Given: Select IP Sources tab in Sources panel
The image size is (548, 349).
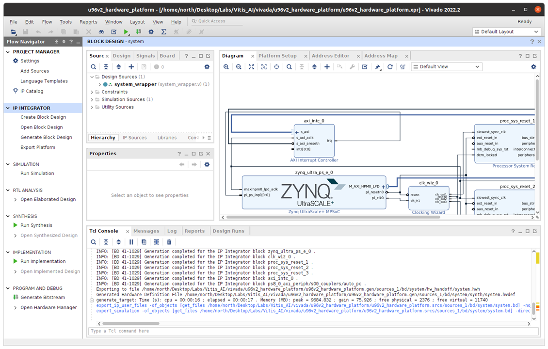Looking at the screenshot, I should (134, 138).
